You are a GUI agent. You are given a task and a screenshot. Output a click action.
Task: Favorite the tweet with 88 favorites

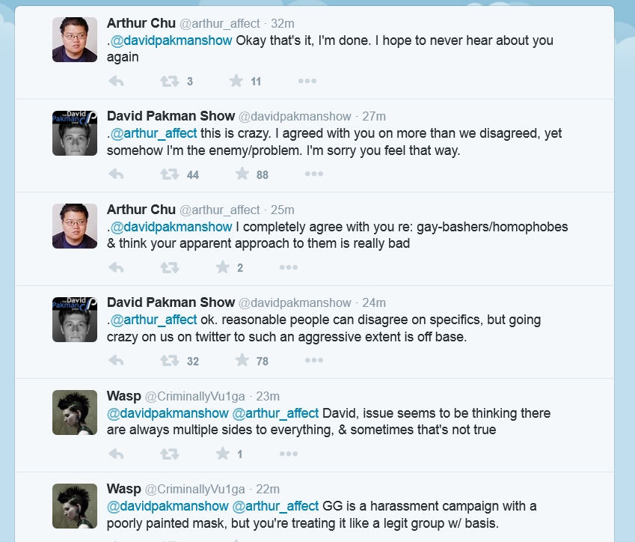pos(242,174)
